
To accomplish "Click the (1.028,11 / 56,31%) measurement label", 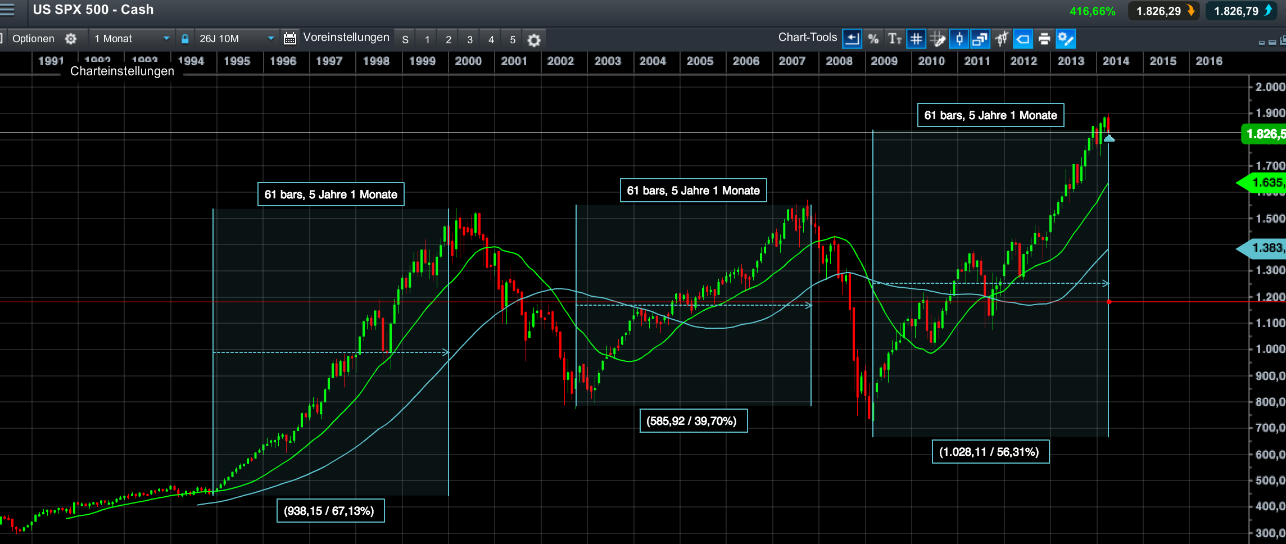I will 990,452.
